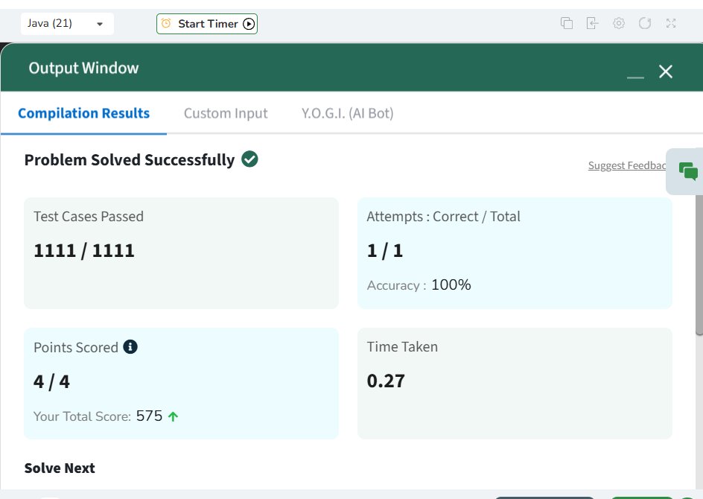
Task: Click the '4 / 4' points value
Action: 51,381
